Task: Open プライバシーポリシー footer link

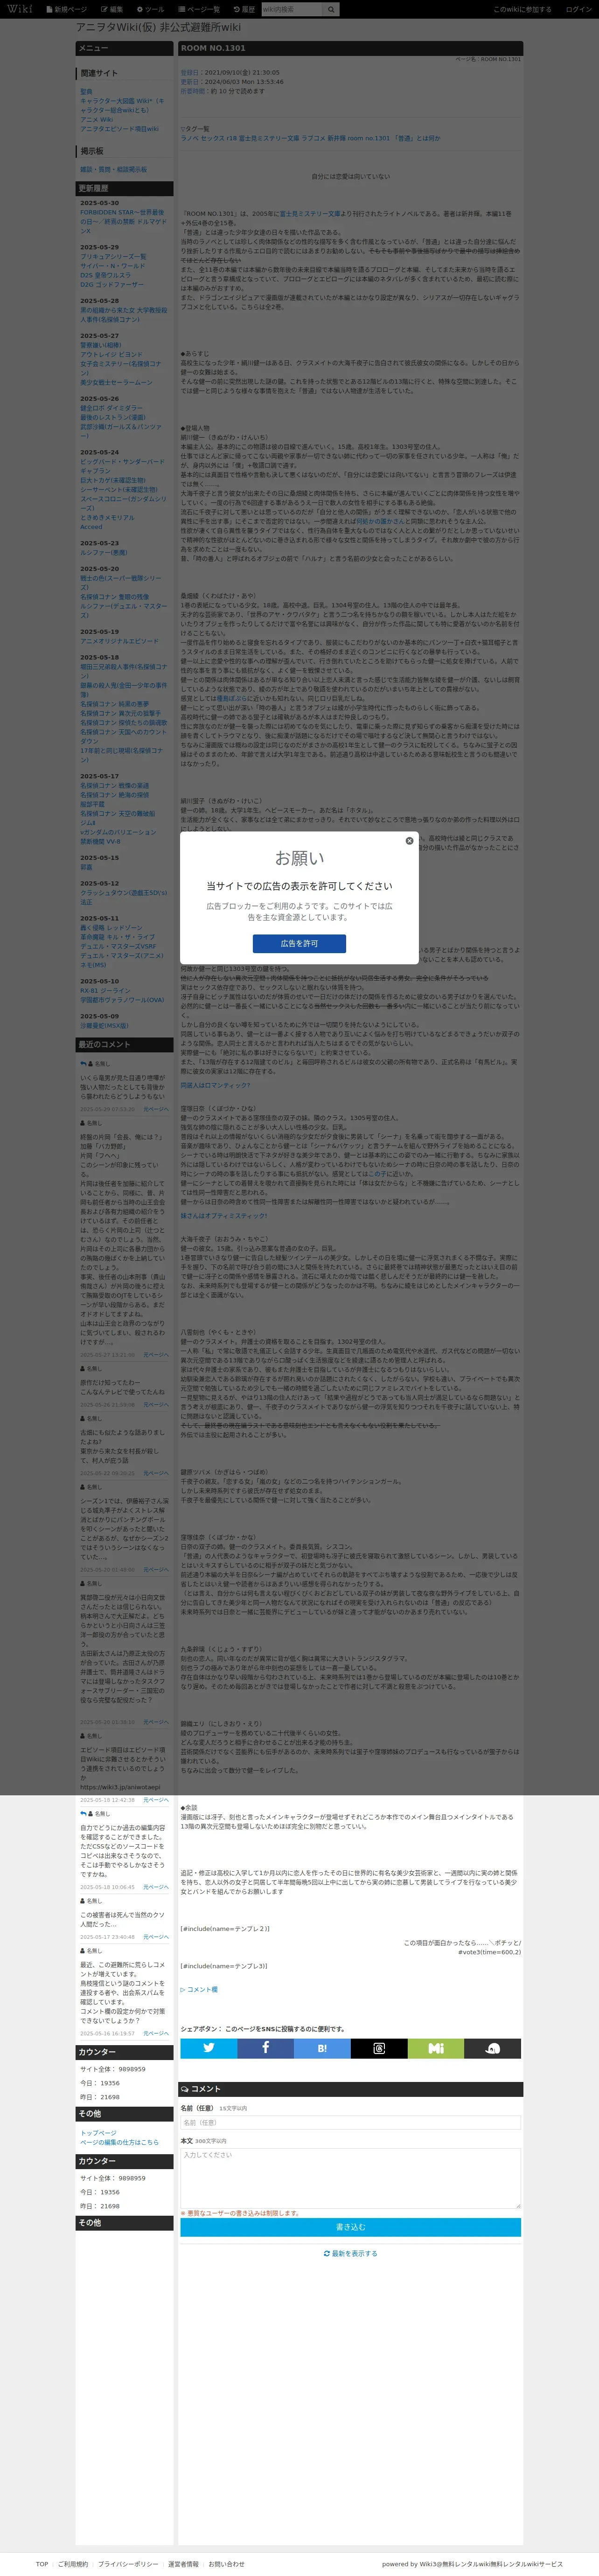Action: [x=127, y=2563]
